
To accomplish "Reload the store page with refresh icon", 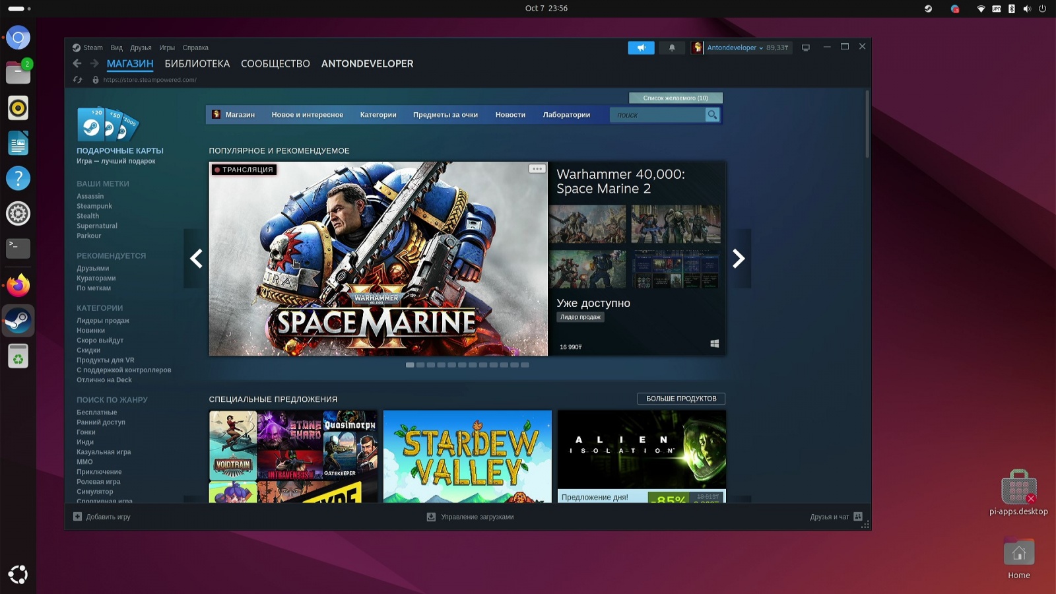I will pyautogui.click(x=77, y=80).
